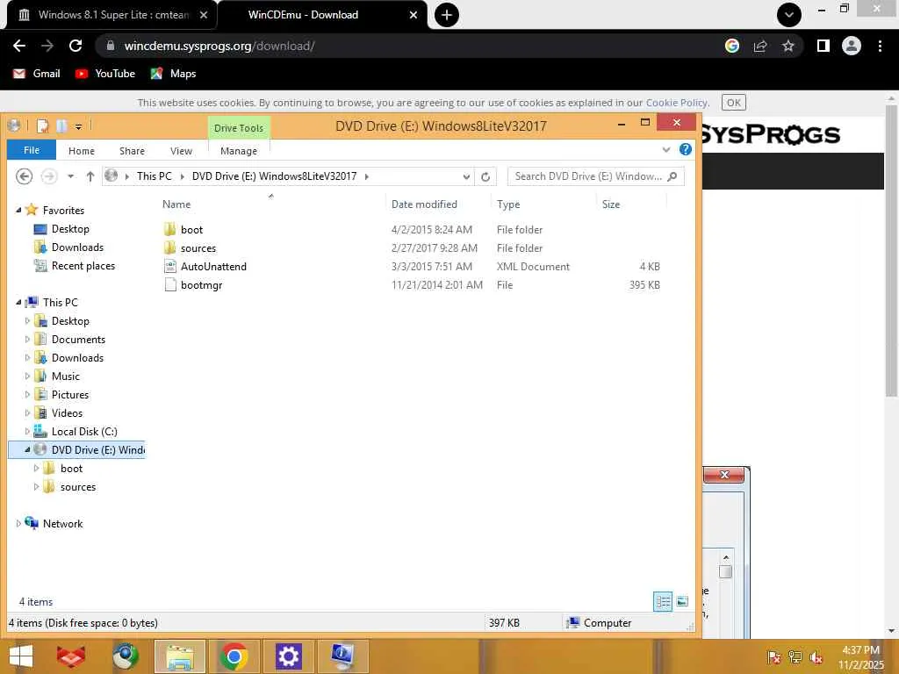Open Gmail bookmark
This screenshot has height=674, width=899.
(x=37, y=74)
